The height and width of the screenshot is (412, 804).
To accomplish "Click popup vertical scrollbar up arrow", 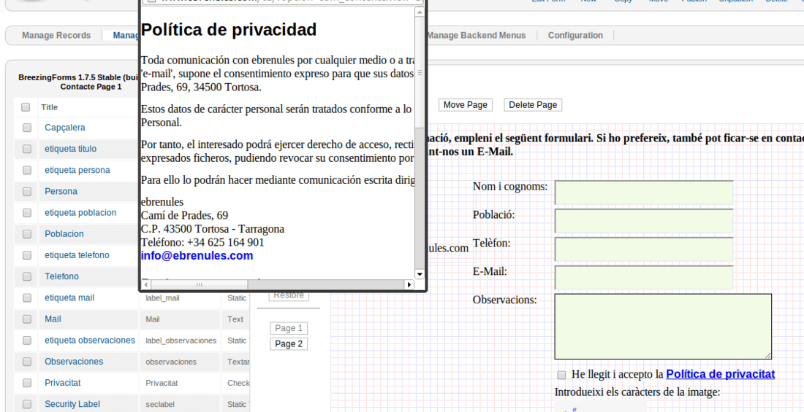I will click(x=420, y=12).
